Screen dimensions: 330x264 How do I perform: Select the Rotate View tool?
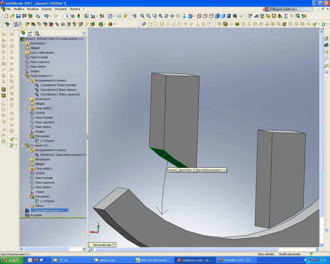(x=166, y=16)
